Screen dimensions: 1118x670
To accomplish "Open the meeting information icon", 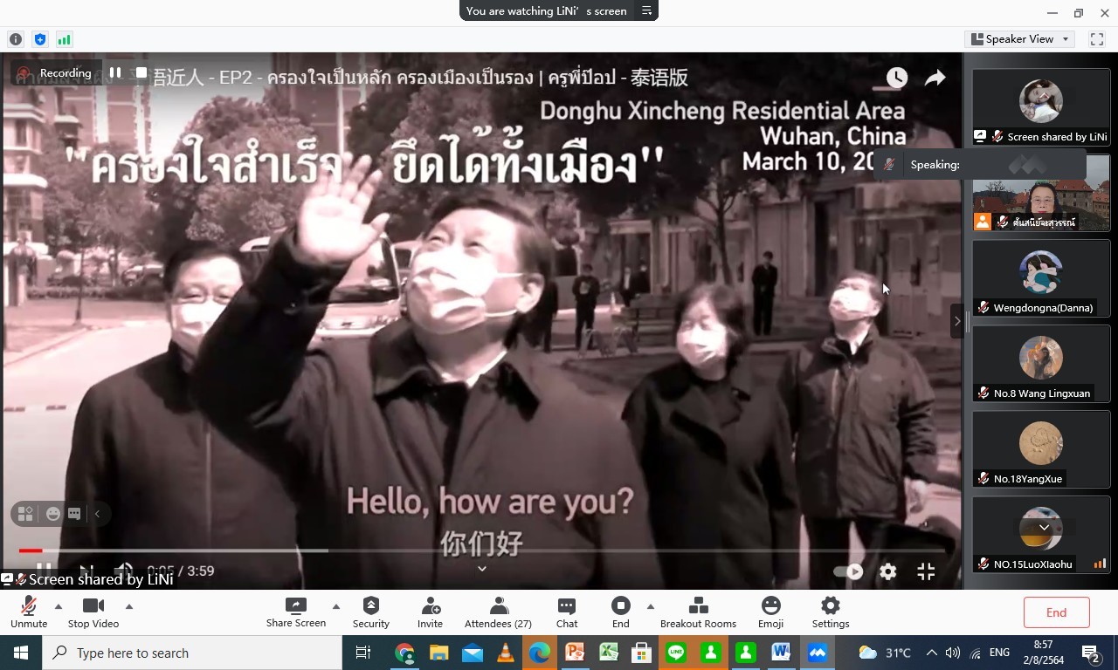I will 16,39.
